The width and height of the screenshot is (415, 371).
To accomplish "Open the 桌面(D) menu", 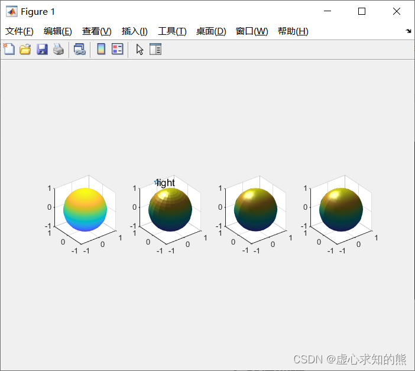I will 211,31.
